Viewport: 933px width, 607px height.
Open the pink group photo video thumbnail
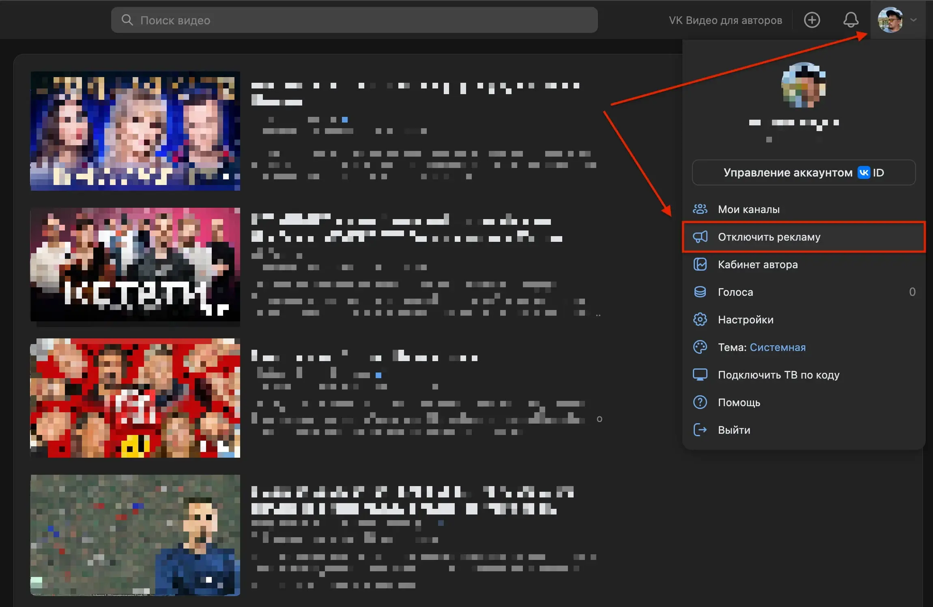pos(135,265)
